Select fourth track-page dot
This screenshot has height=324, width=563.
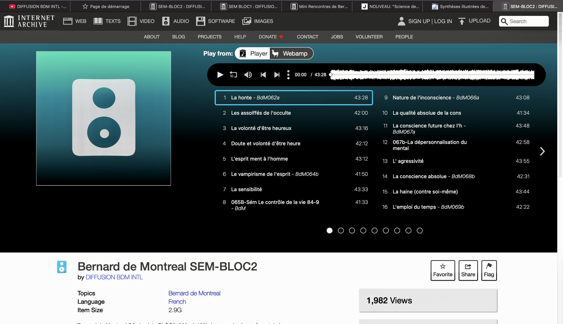click(x=363, y=230)
